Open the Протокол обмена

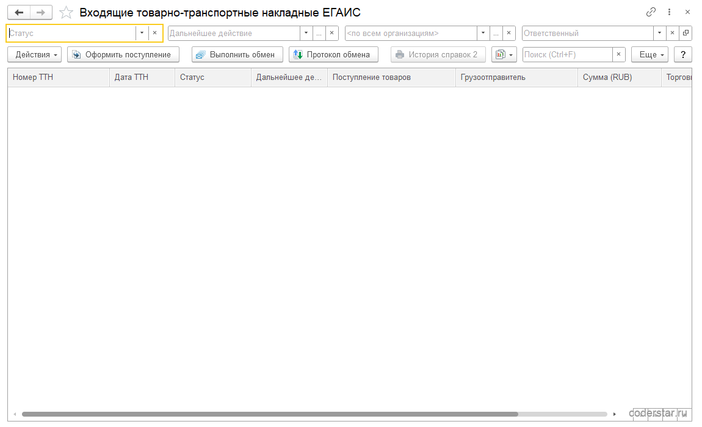pyautogui.click(x=333, y=55)
